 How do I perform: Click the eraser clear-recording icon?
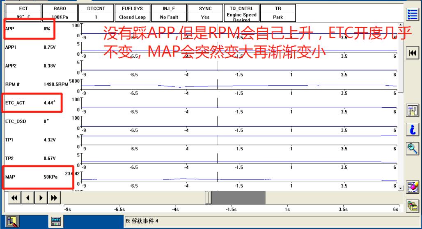pos(412,187)
